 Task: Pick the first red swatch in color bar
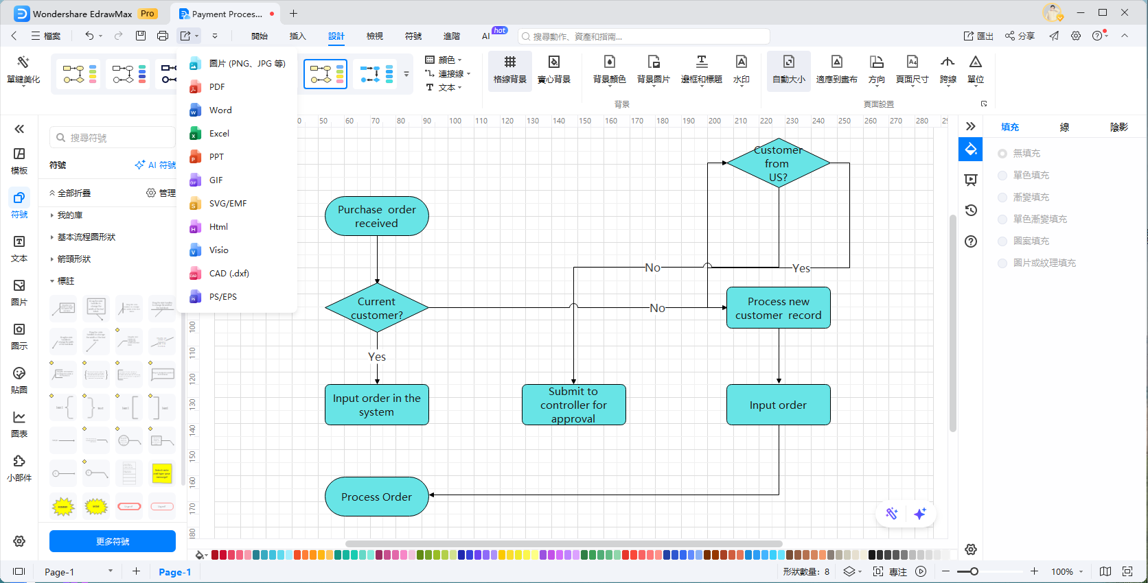(x=215, y=555)
